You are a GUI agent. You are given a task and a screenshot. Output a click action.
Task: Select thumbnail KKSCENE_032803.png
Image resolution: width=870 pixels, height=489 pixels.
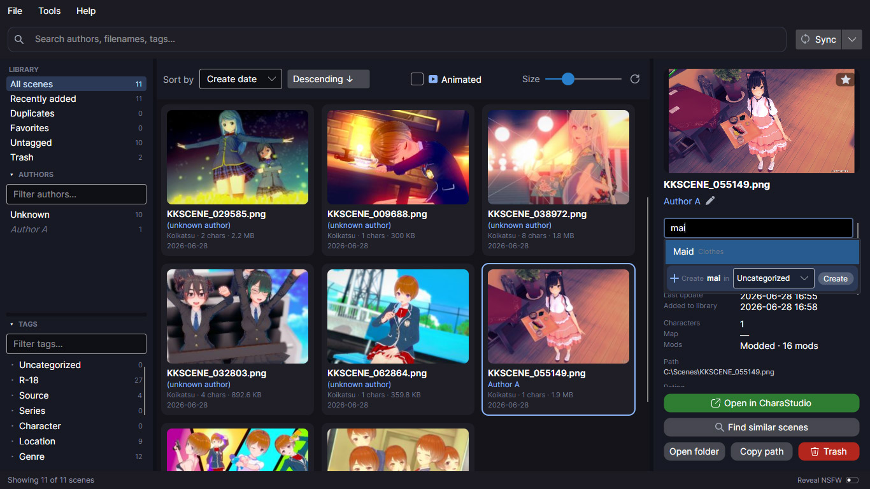pyautogui.click(x=238, y=316)
